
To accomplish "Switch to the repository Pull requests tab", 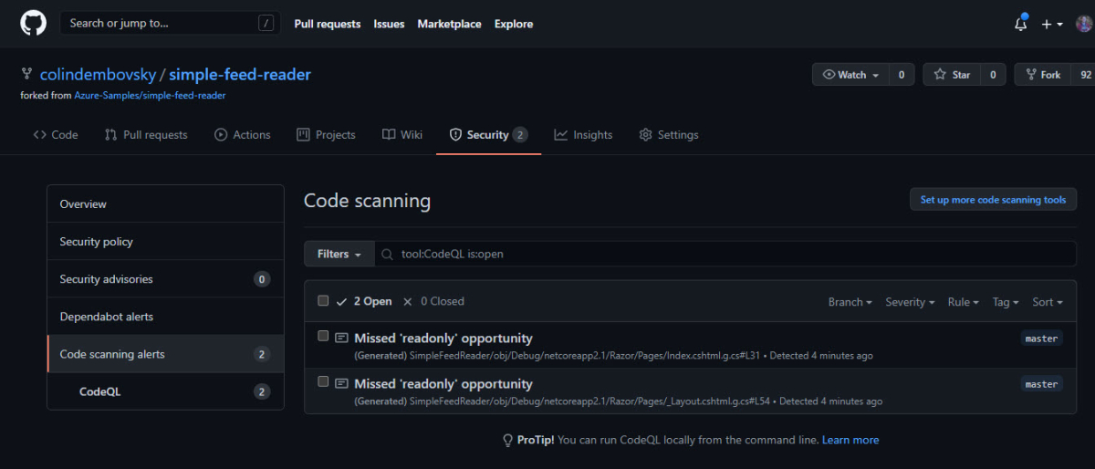I will pyautogui.click(x=146, y=135).
